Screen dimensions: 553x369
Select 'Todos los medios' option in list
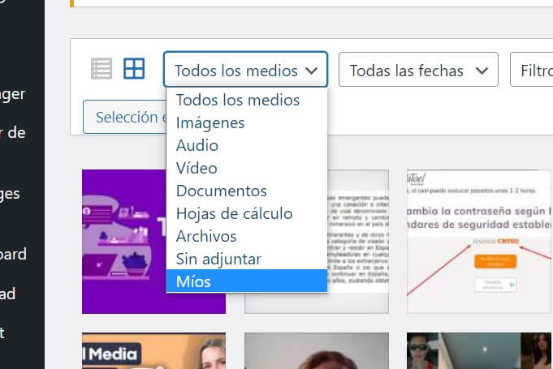(247, 100)
